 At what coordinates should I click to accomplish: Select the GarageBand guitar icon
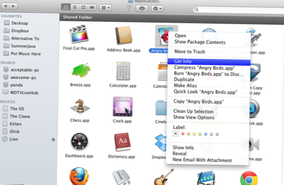tap(164, 177)
